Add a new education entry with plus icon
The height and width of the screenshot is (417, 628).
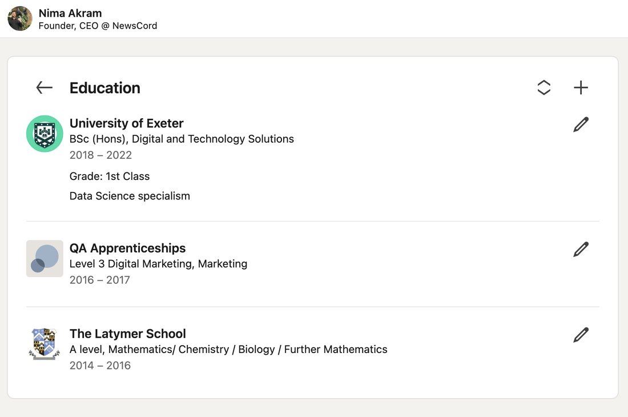click(581, 87)
